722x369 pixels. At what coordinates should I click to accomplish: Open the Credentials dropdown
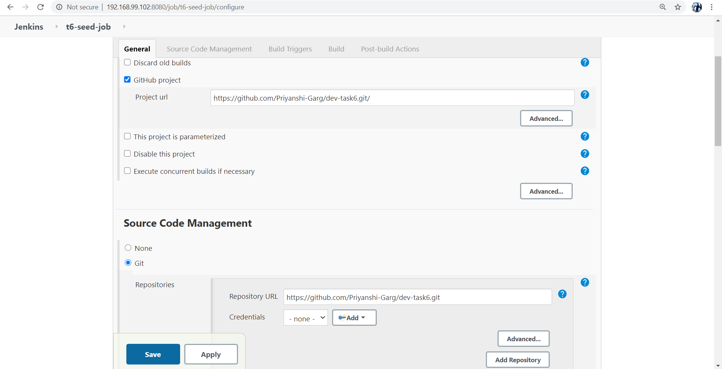point(305,318)
